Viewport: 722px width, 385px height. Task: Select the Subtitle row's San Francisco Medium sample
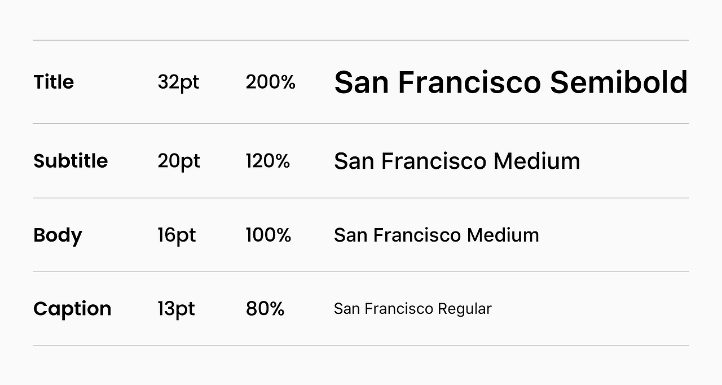click(x=457, y=161)
